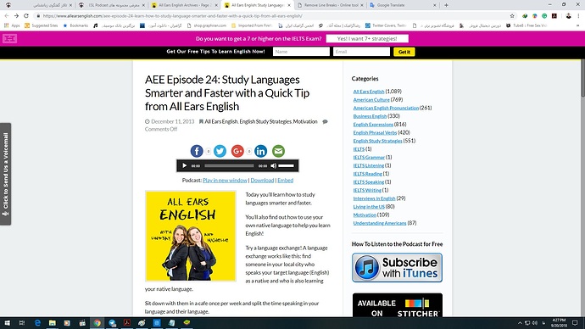Share the episode on LinkedIn
This screenshot has width=585, height=329.
261,151
